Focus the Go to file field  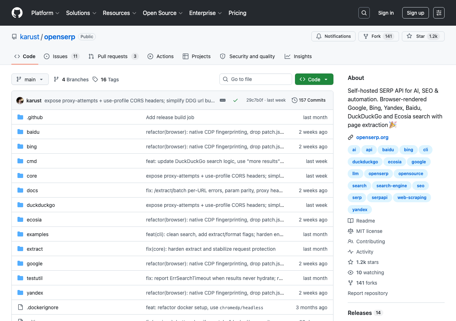click(256, 79)
